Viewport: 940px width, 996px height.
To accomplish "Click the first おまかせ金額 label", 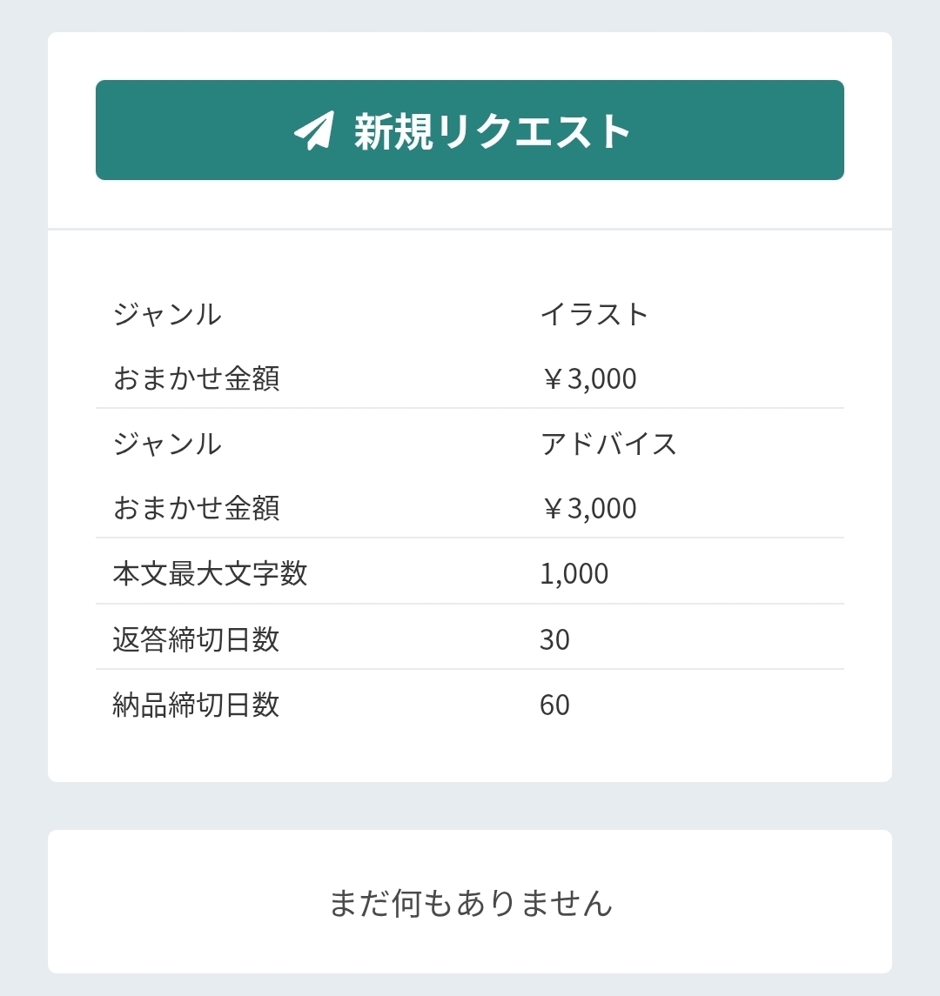I will (196, 378).
